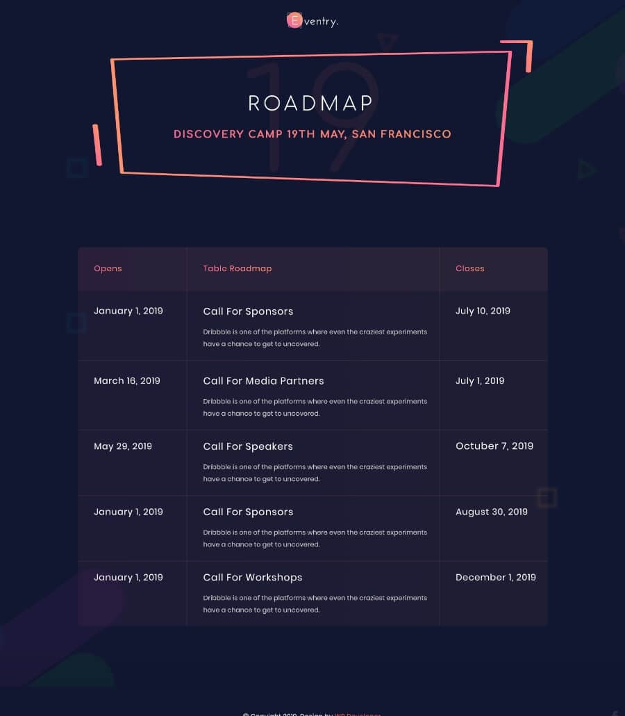Click the Table Roadmap column header
The width and height of the screenshot is (625, 716).
[x=237, y=268]
